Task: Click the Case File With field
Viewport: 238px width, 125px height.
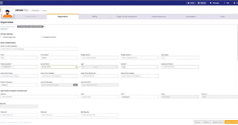Action: (x=100, y=85)
